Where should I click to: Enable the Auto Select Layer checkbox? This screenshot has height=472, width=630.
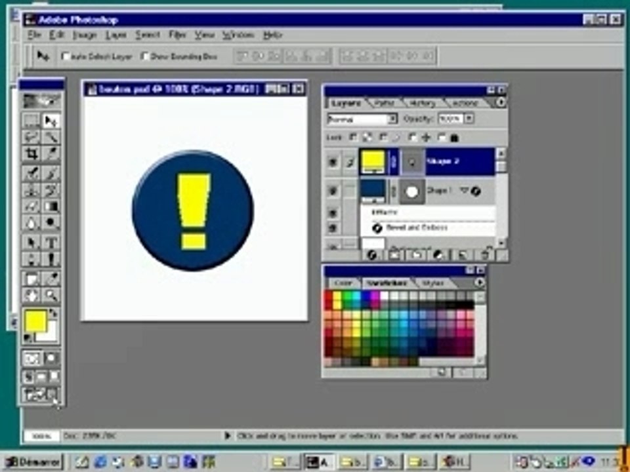66,56
